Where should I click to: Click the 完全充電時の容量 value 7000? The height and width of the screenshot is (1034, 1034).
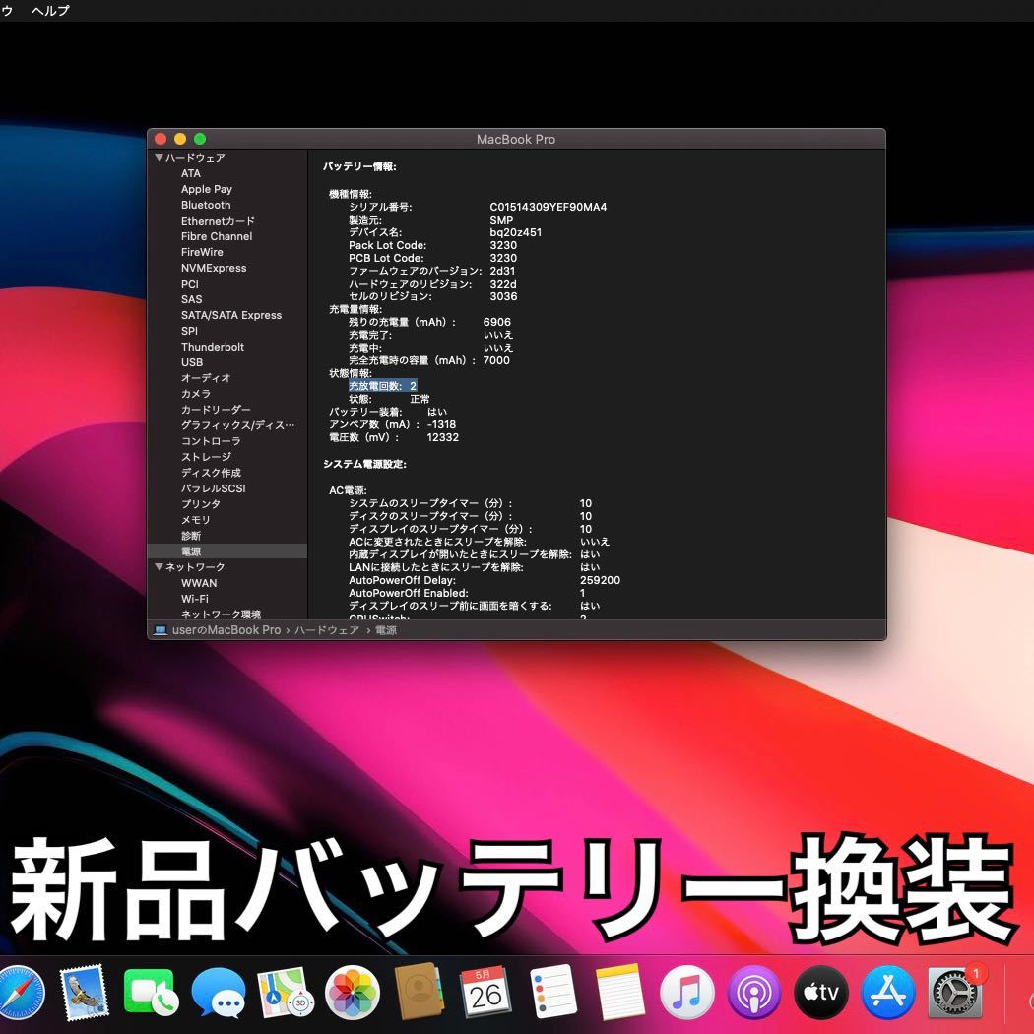pos(496,360)
